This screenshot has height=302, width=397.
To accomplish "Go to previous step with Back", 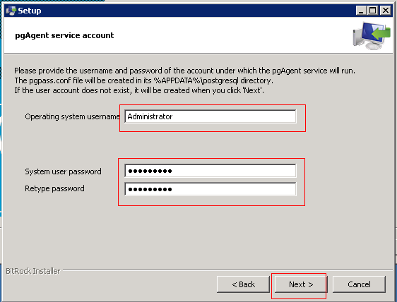I will point(243,284).
